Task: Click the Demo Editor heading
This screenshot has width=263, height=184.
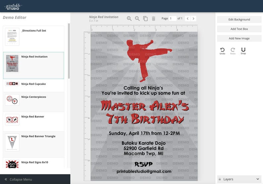Action: click(x=15, y=18)
